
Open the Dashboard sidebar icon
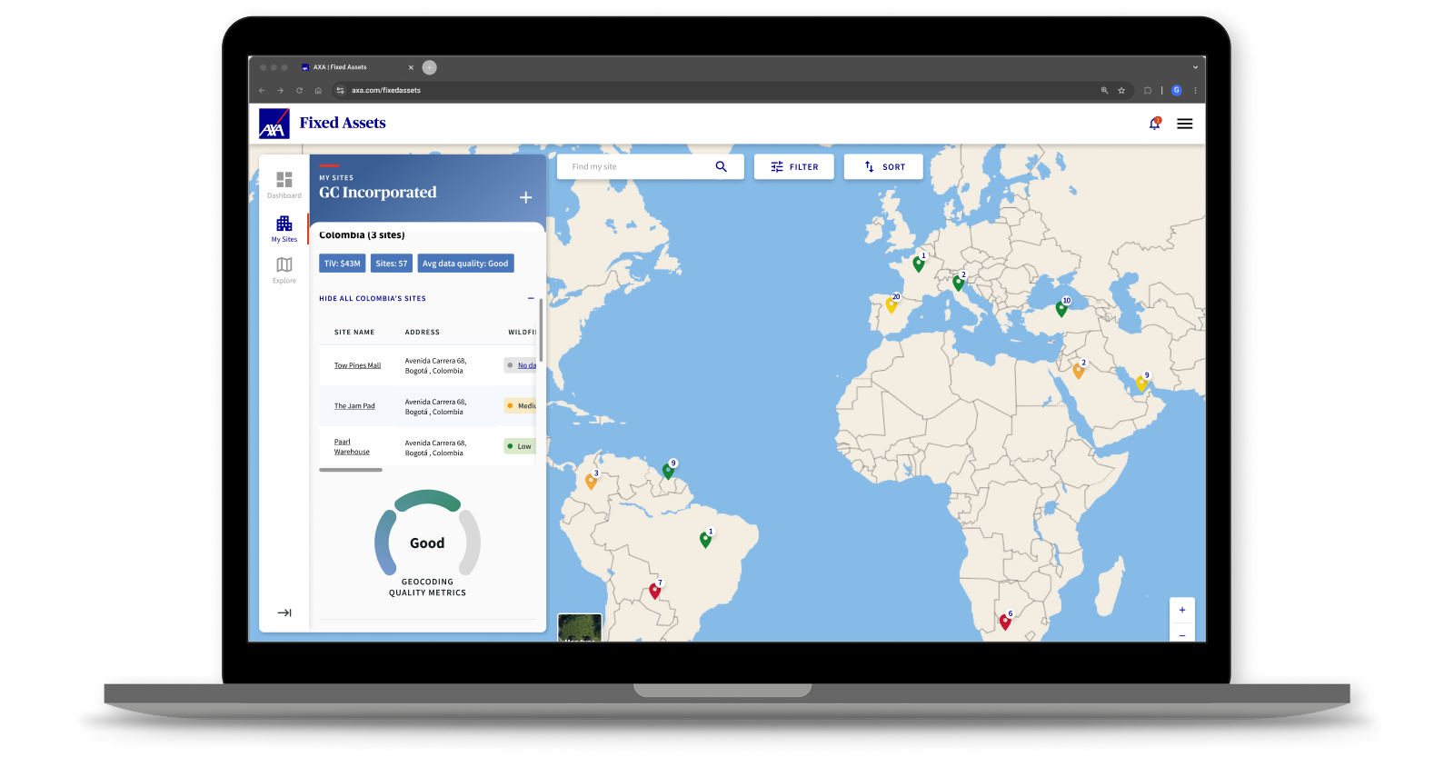click(284, 183)
